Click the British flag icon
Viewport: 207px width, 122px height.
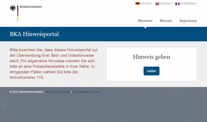[x=157, y=4]
